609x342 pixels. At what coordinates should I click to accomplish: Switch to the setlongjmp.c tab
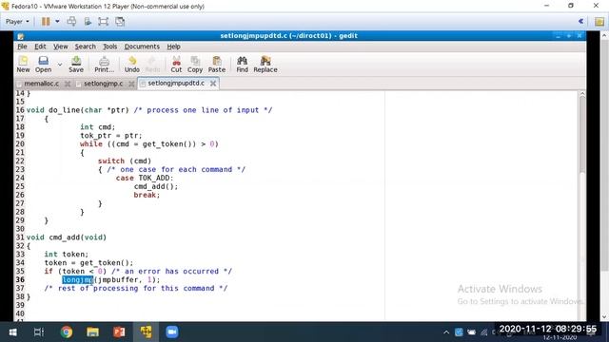click(103, 84)
